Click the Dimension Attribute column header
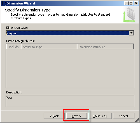 coord(106,47)
